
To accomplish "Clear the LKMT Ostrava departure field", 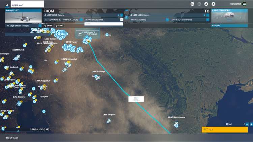I will tap(118, 15).
